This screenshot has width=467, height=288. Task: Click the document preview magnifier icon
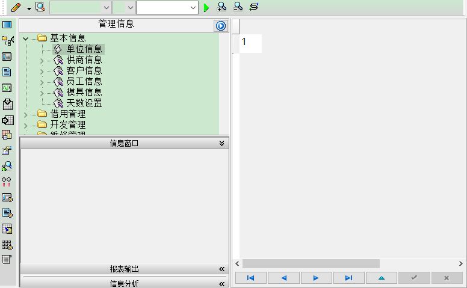(x=40, y=7)
